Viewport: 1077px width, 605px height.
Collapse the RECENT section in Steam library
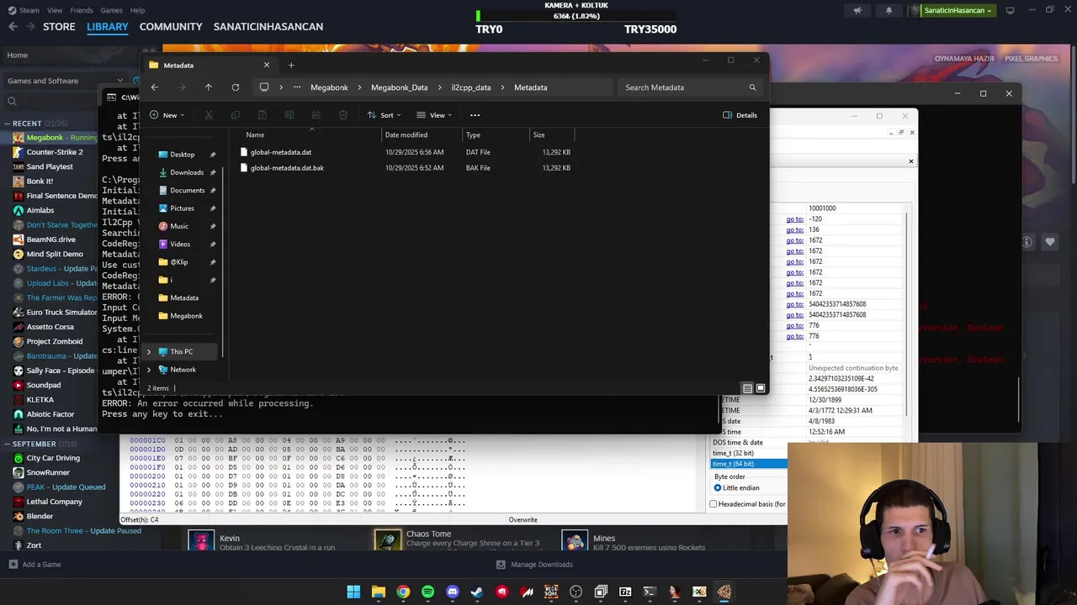7,124
